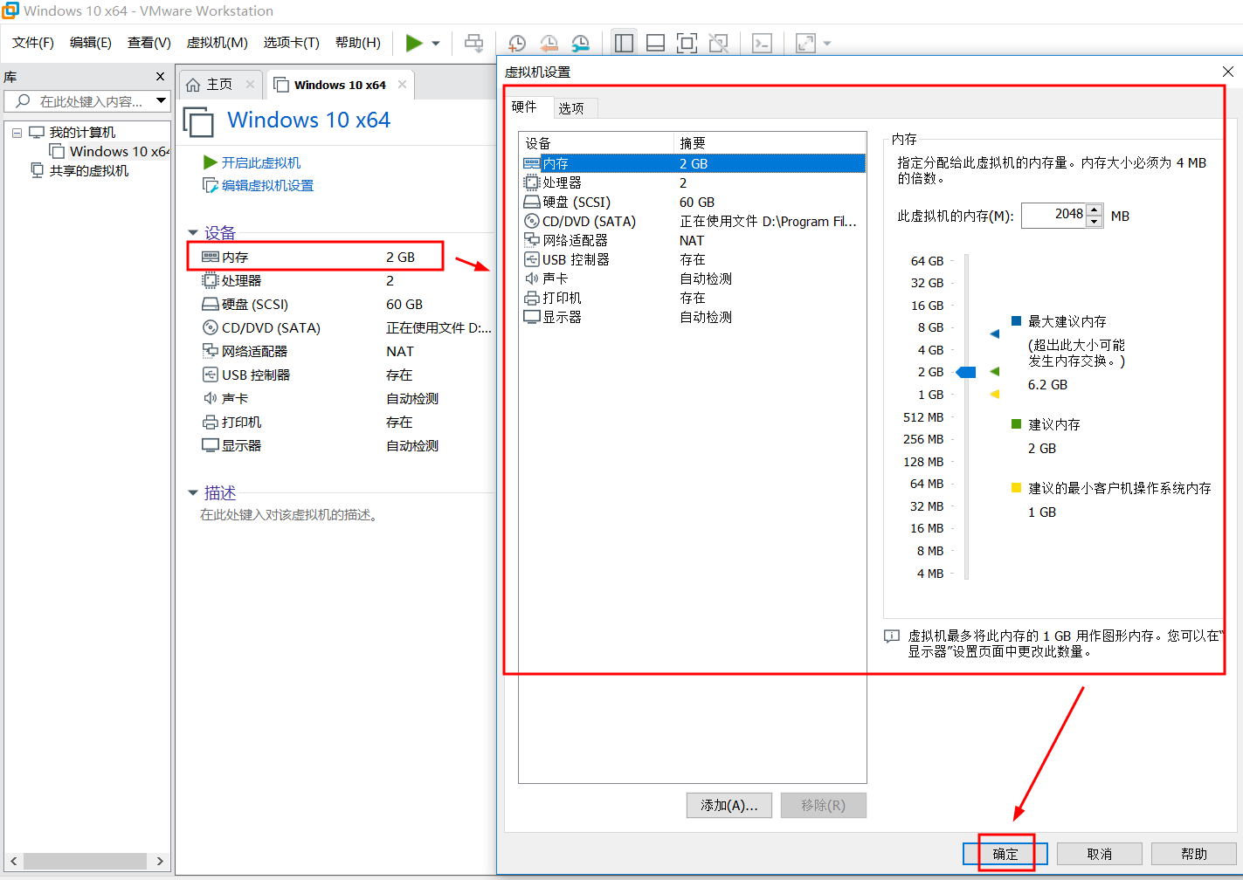1243x880 pixels.
Task: Open the 选项卡(T) menu
Action: click(292, 42)
